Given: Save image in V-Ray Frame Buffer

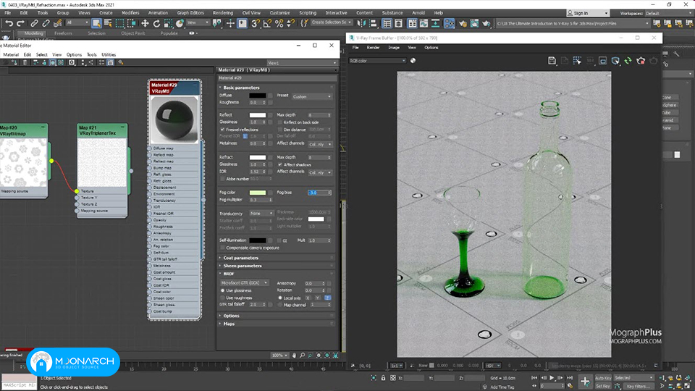Looking at the screenshot, I should (x=552, y=61).
